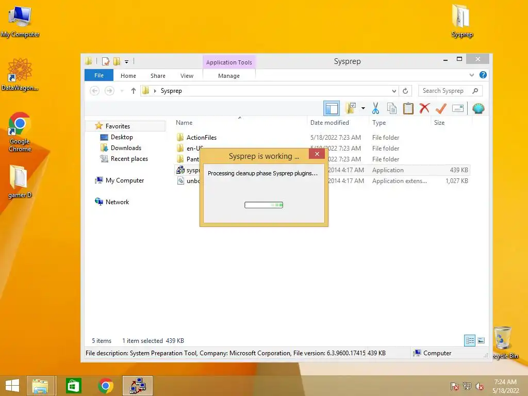The image size is (528, 396).
Task: Toggle the preview pane toolbar icon
Action: [x=332, y=108]
